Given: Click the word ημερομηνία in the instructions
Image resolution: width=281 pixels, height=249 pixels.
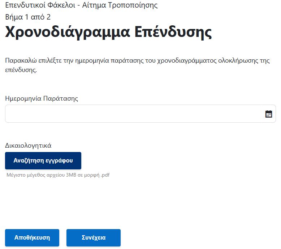Looking at the screenshot, I should tap(92, 61).
